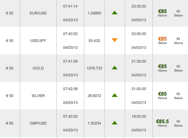The height and width of the screenshot is (138, 188).
Task: Open the GBP/USD asset name
Action: tap(38, 123)
